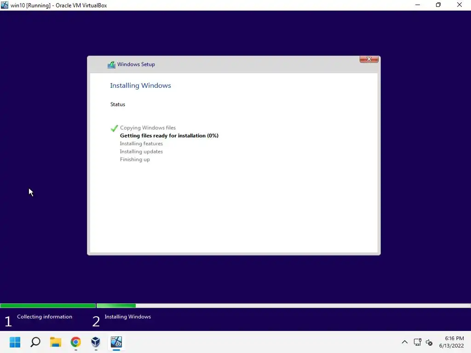
Task: Click the completed Collecting information progress bar
Action: pyautogui.click(x=48, y=306)
